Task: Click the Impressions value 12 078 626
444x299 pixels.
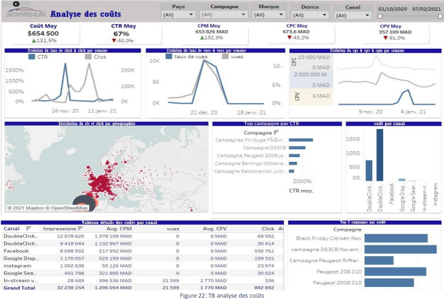Action: (x=70, y=236)
